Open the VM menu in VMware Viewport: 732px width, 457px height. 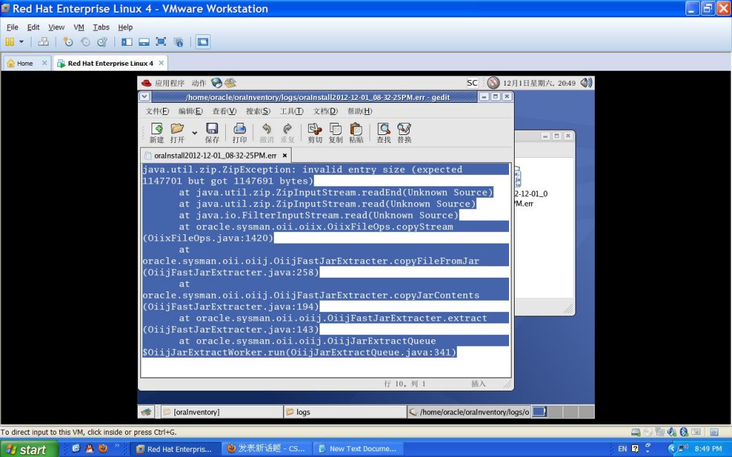pos(79,27)
